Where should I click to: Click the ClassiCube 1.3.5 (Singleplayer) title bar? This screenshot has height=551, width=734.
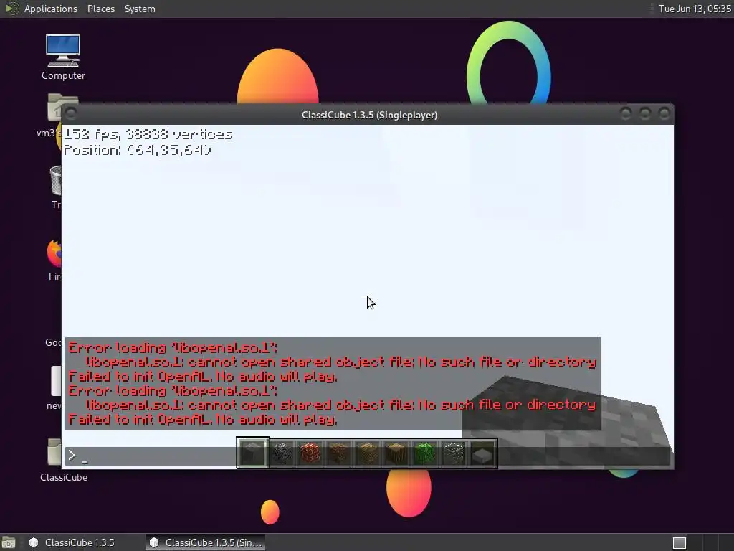pos(369,115)
